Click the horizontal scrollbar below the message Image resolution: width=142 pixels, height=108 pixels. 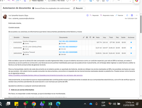pyautogui.click(x=57, y=98)
